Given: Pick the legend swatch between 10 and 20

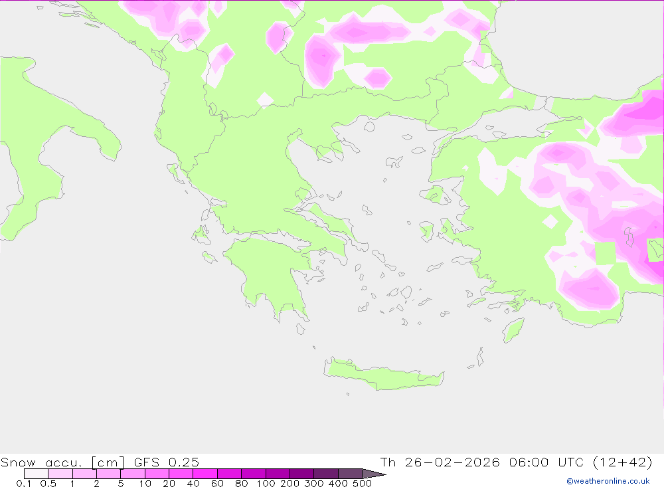Looking at the screenshot, I should tap(157, 474).
